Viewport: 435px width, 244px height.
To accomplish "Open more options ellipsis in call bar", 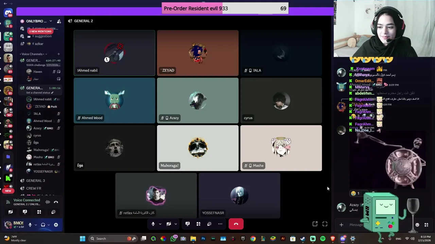I will coord(220,224).
